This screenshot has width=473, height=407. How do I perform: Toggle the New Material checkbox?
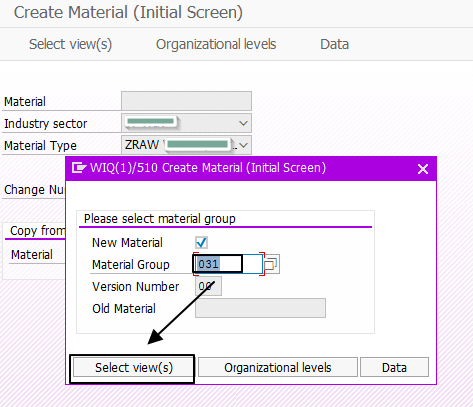point(201,242)
